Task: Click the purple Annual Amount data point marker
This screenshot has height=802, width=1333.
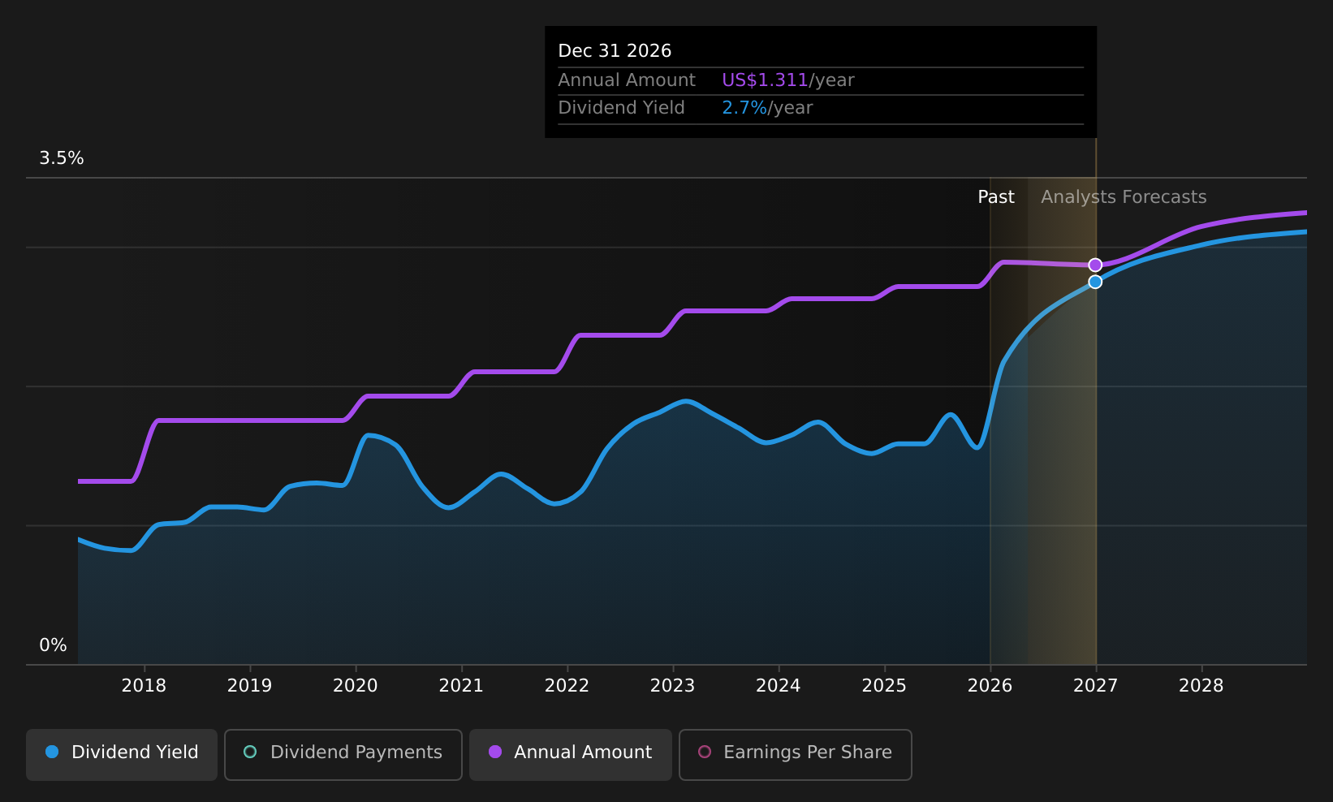Action: pos(1095,265)
